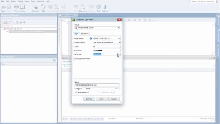Click the Diagram toolbar icon

pyautogui.click(x=63, y=7)
